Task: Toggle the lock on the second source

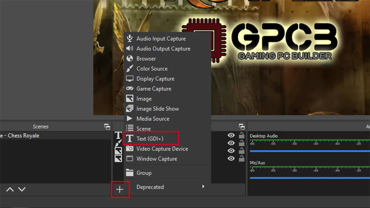Action: [241, 143]
